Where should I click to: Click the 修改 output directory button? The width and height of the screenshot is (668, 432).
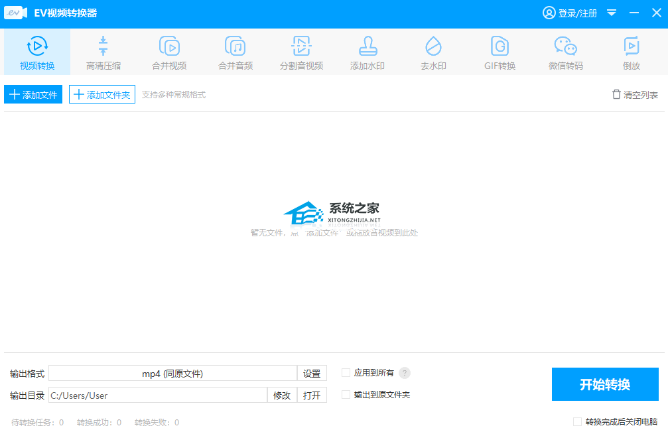[282, 395]
